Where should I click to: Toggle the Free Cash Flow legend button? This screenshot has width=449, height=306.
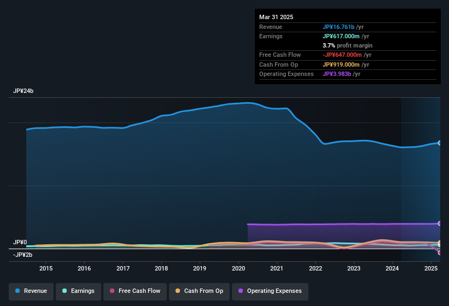[135, 291]
